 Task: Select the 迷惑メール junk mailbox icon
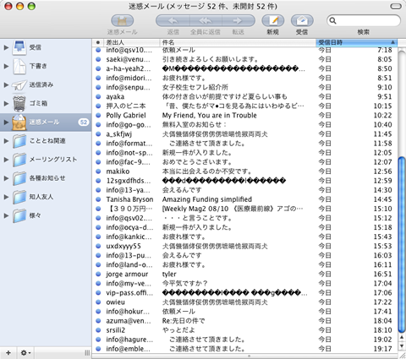(x=19, y=122)
